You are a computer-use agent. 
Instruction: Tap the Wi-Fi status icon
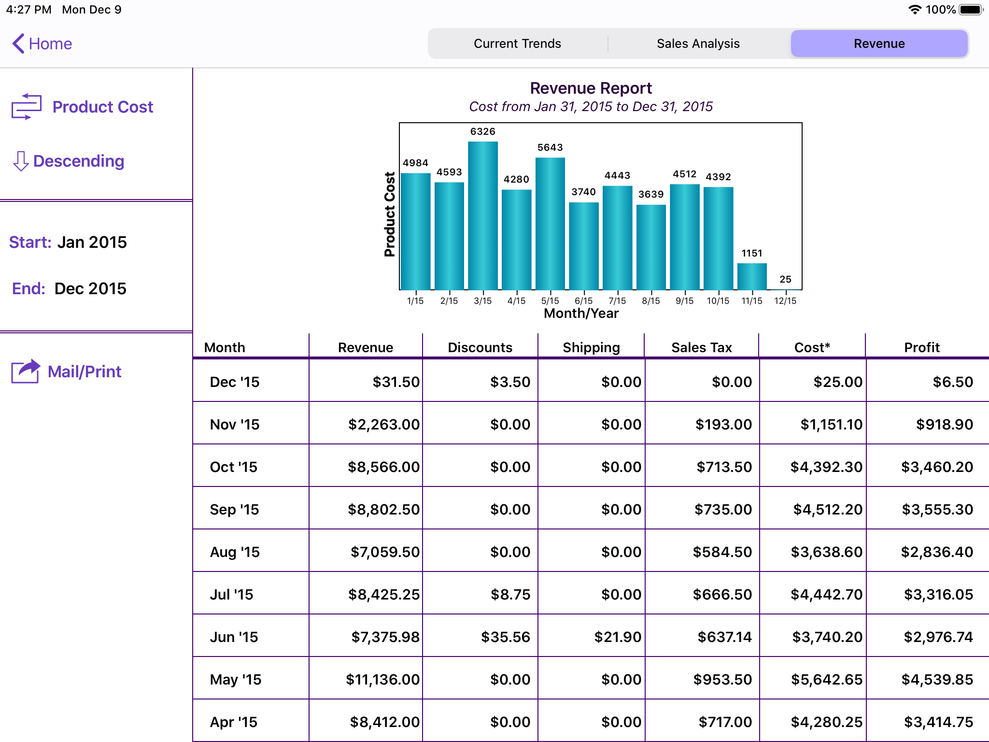[x=914, y=10]
